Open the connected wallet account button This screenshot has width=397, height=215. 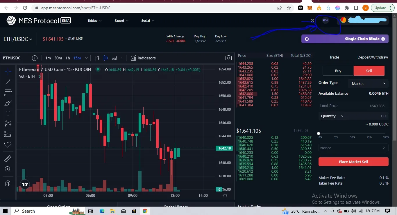(x=363, y=20)
